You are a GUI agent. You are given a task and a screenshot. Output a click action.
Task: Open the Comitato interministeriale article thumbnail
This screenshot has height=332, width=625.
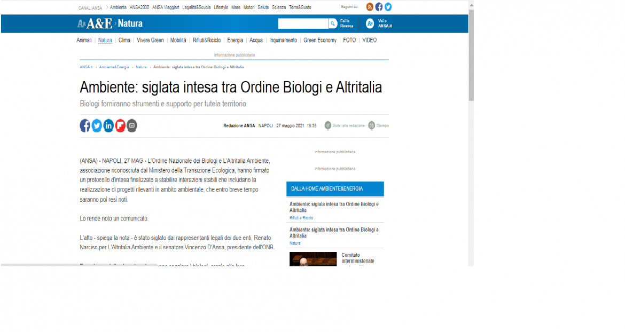[313, 259]
